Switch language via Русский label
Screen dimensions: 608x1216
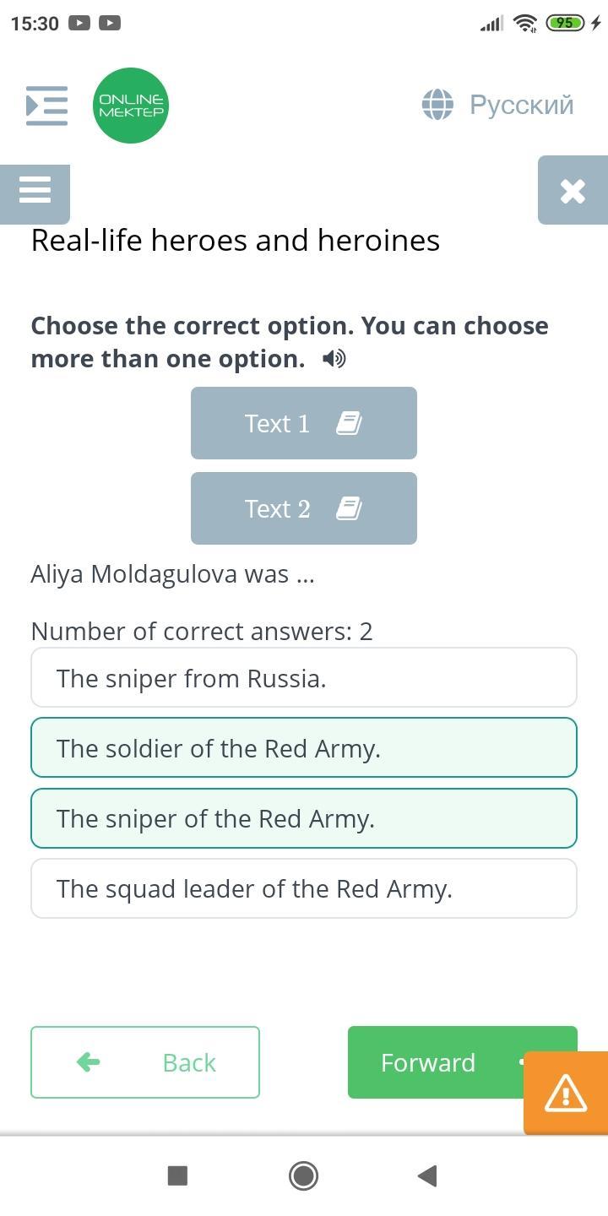(521, 105)
